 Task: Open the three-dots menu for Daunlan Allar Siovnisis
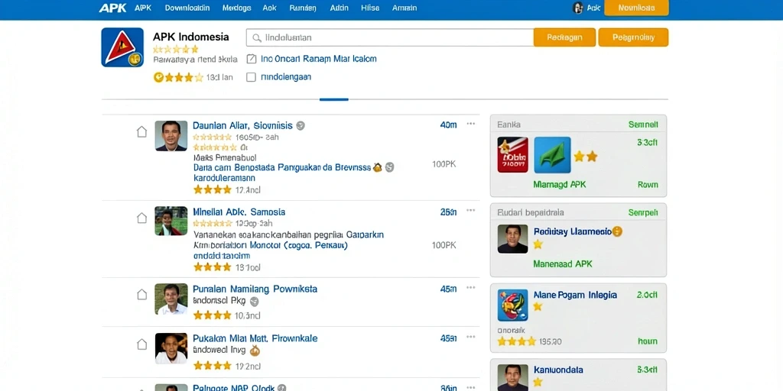471,124
